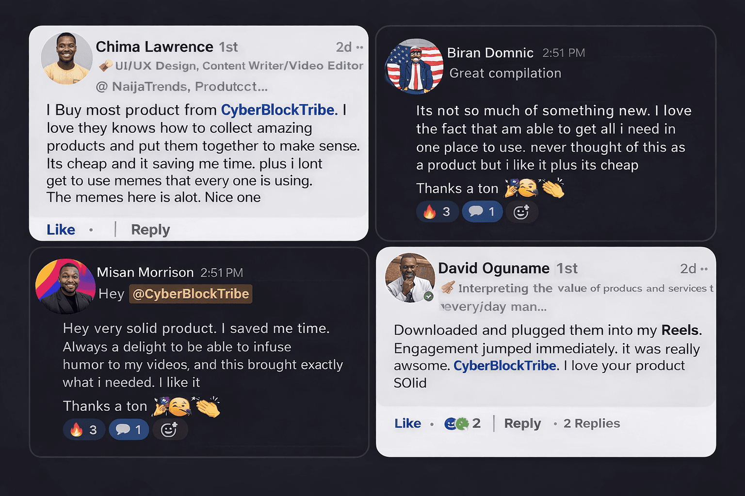Toggle fire reaction on Biran Domnic's message

click(x=437, y=212)
